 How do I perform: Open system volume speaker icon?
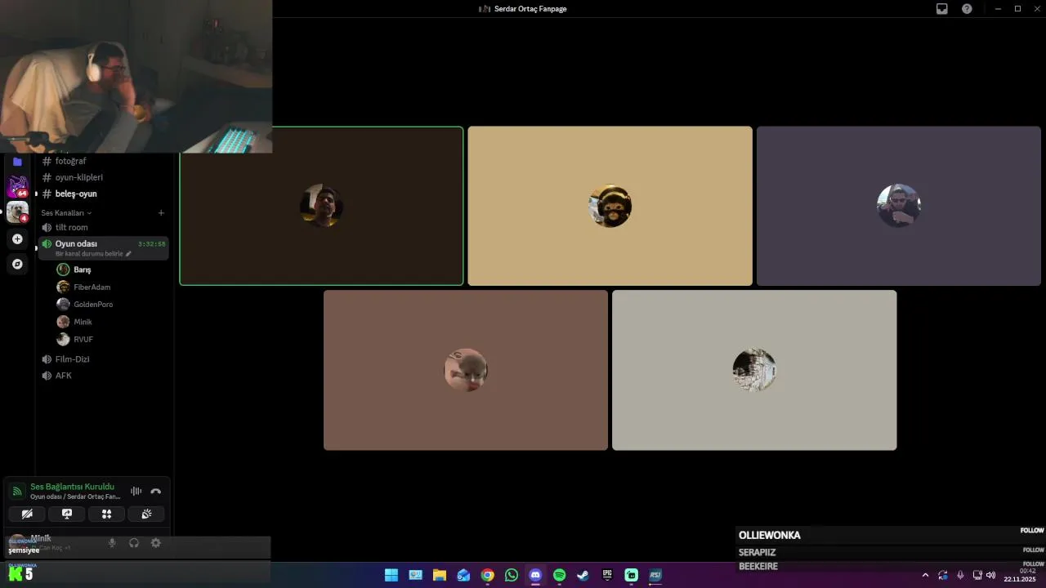[x=991, y=575]
